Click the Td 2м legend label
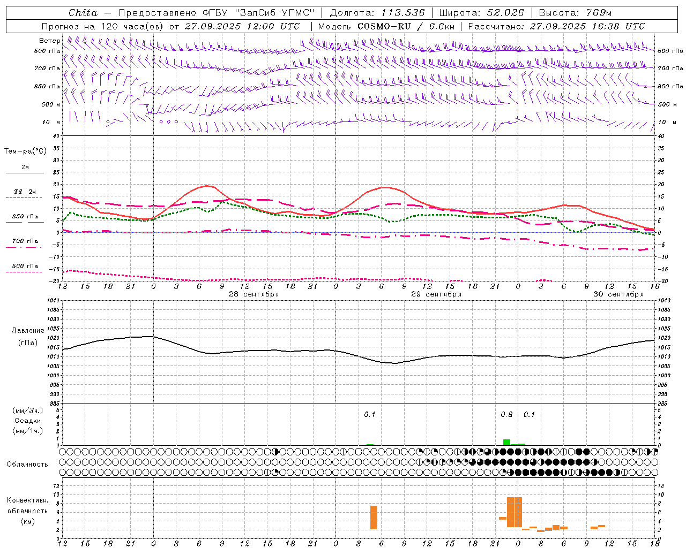The height and width of the screenshot is (548, 686). point(25,192)
